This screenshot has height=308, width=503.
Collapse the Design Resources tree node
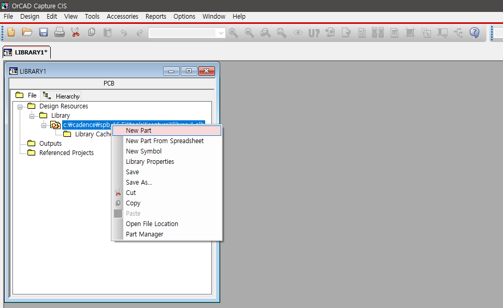(20, 107)
